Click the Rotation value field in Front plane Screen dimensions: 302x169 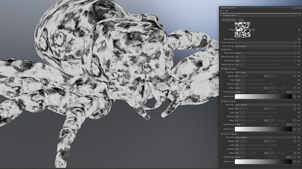coord(240,149)
